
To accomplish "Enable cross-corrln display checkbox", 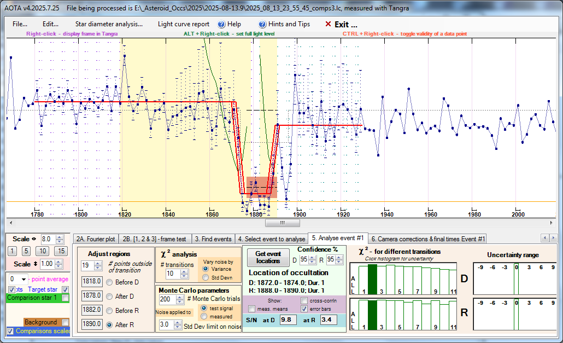I will pyautogui.click(x=305, y=301).
